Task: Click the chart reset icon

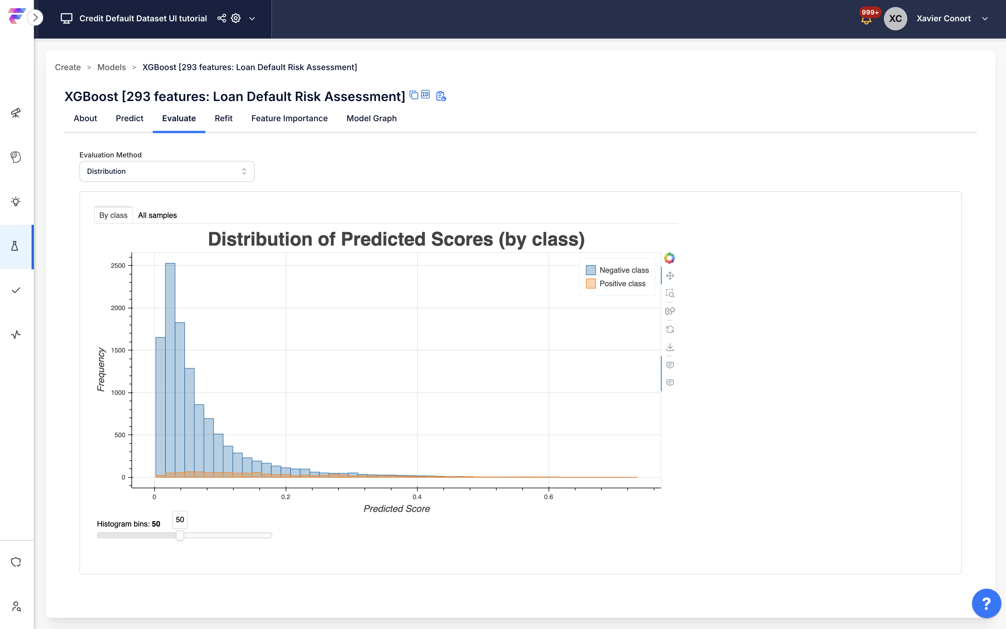Action: tap(670, 329)
